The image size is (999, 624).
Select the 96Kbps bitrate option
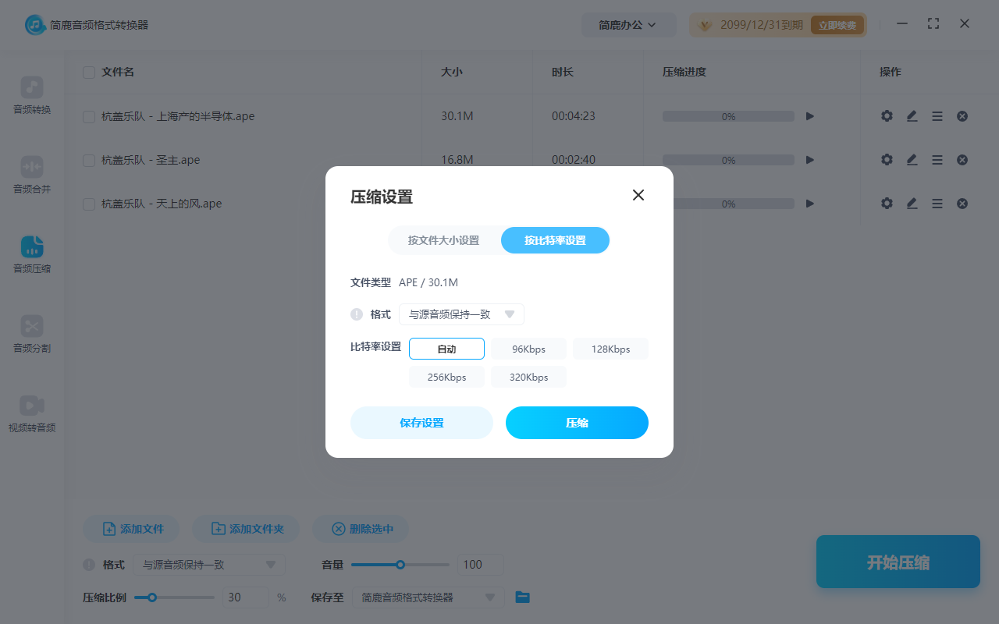tap(528, 349)
